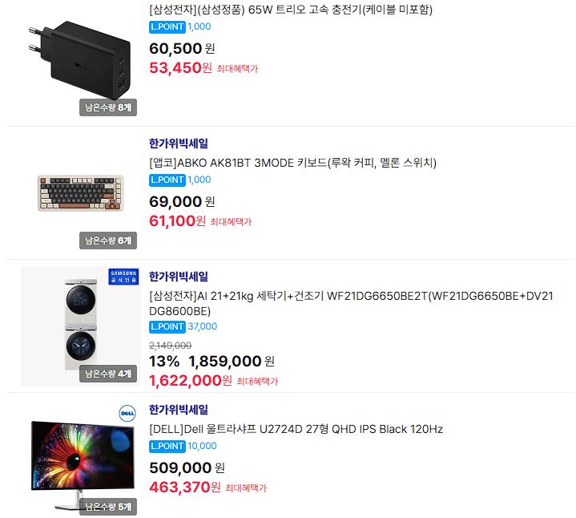
Task: Click the 1,622,000원 최대혜택가 price
Action: pos(213,381)
